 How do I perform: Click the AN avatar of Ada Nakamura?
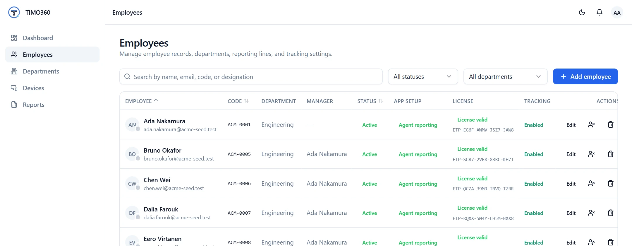click(x=132, y=125)
